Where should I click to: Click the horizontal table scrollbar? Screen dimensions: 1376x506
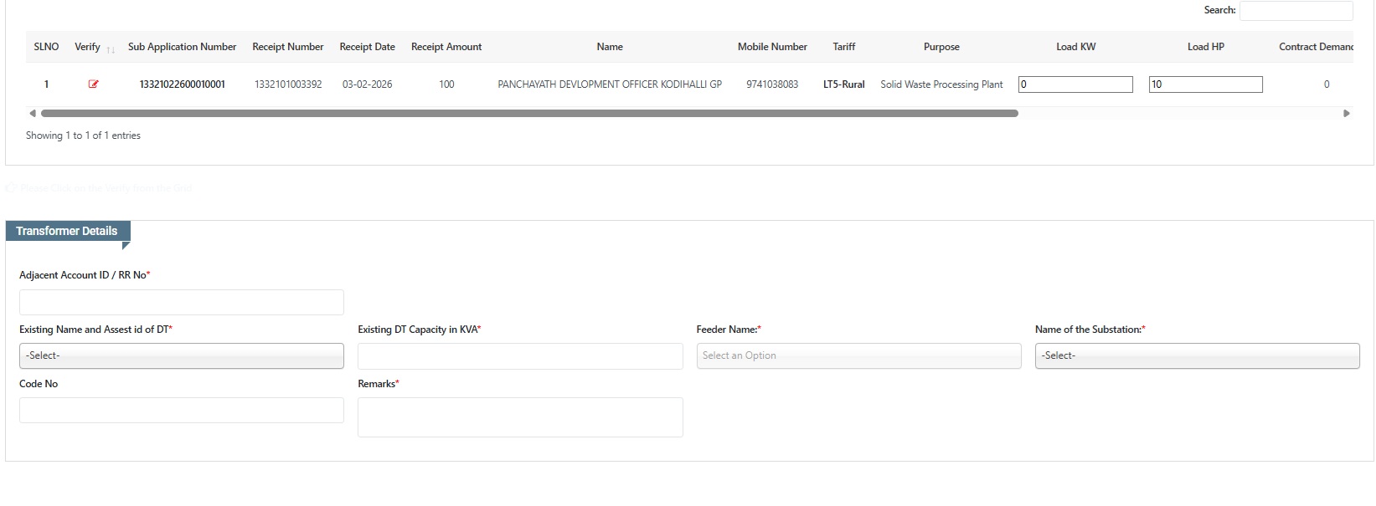pyautogui.click(x=528, y=113)
